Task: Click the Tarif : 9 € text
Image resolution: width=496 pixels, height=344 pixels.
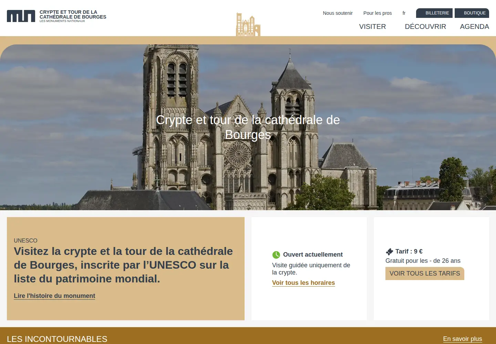Action: point(409,251)
